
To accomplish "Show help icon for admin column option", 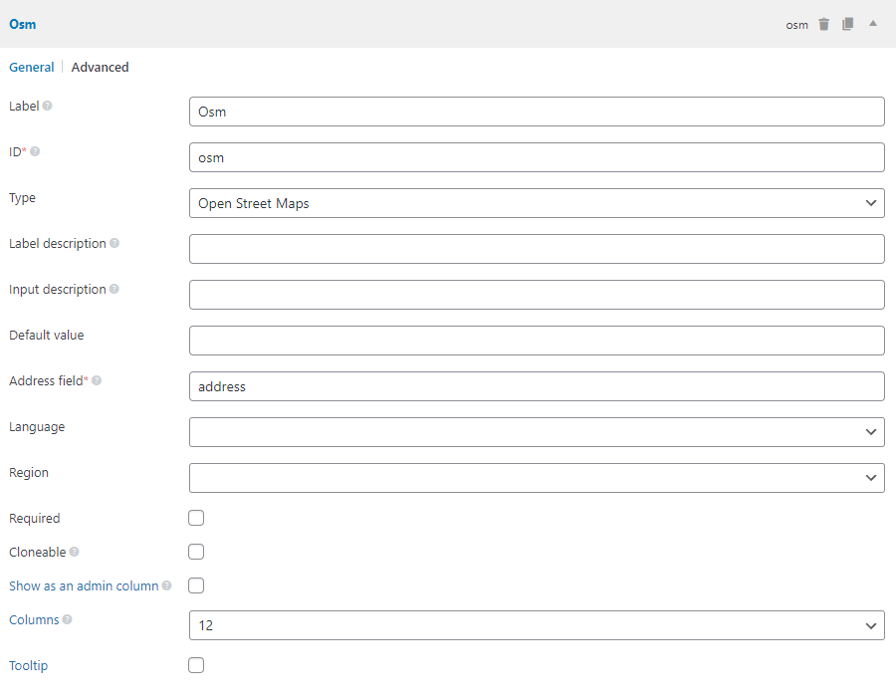I will pos(166,585).
